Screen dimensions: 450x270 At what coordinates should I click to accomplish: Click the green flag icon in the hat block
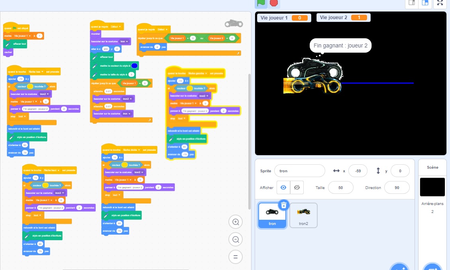click(14, 28)
